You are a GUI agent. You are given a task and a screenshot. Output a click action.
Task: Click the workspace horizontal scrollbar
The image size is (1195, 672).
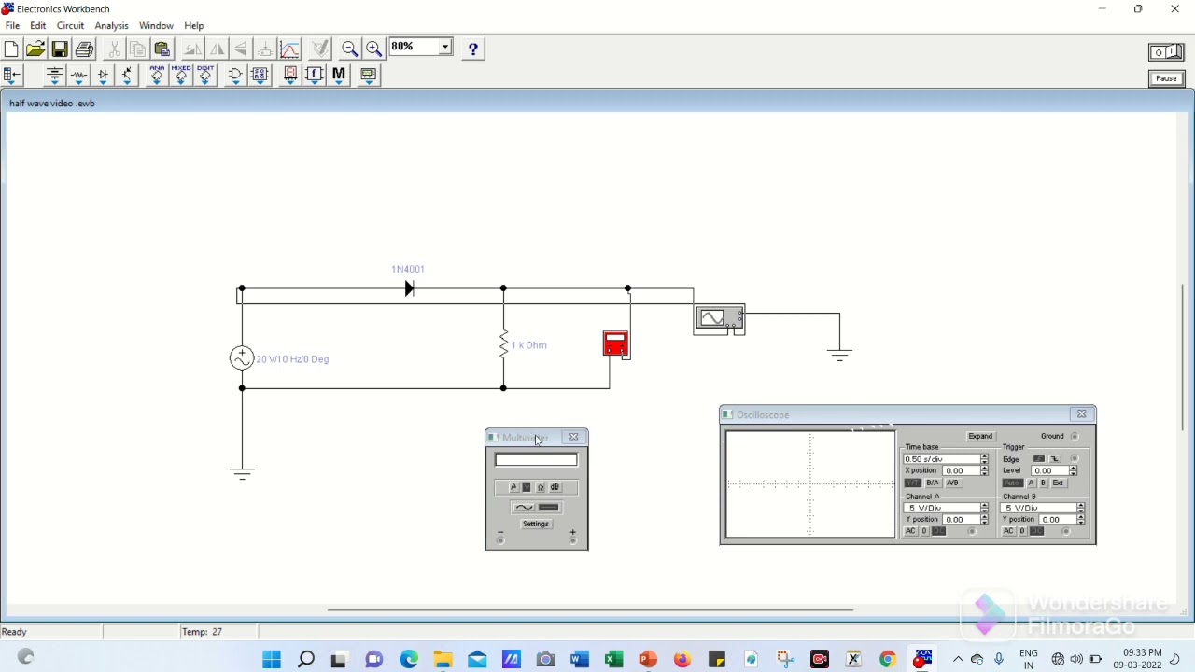590,610
